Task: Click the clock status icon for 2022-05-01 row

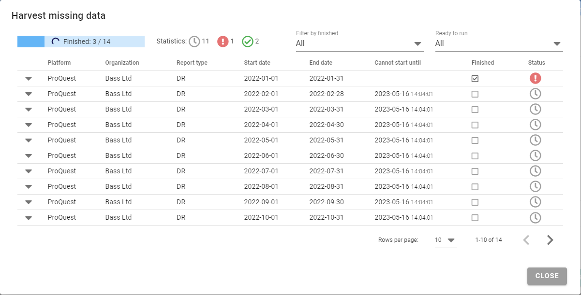Action: click(535, 140)
